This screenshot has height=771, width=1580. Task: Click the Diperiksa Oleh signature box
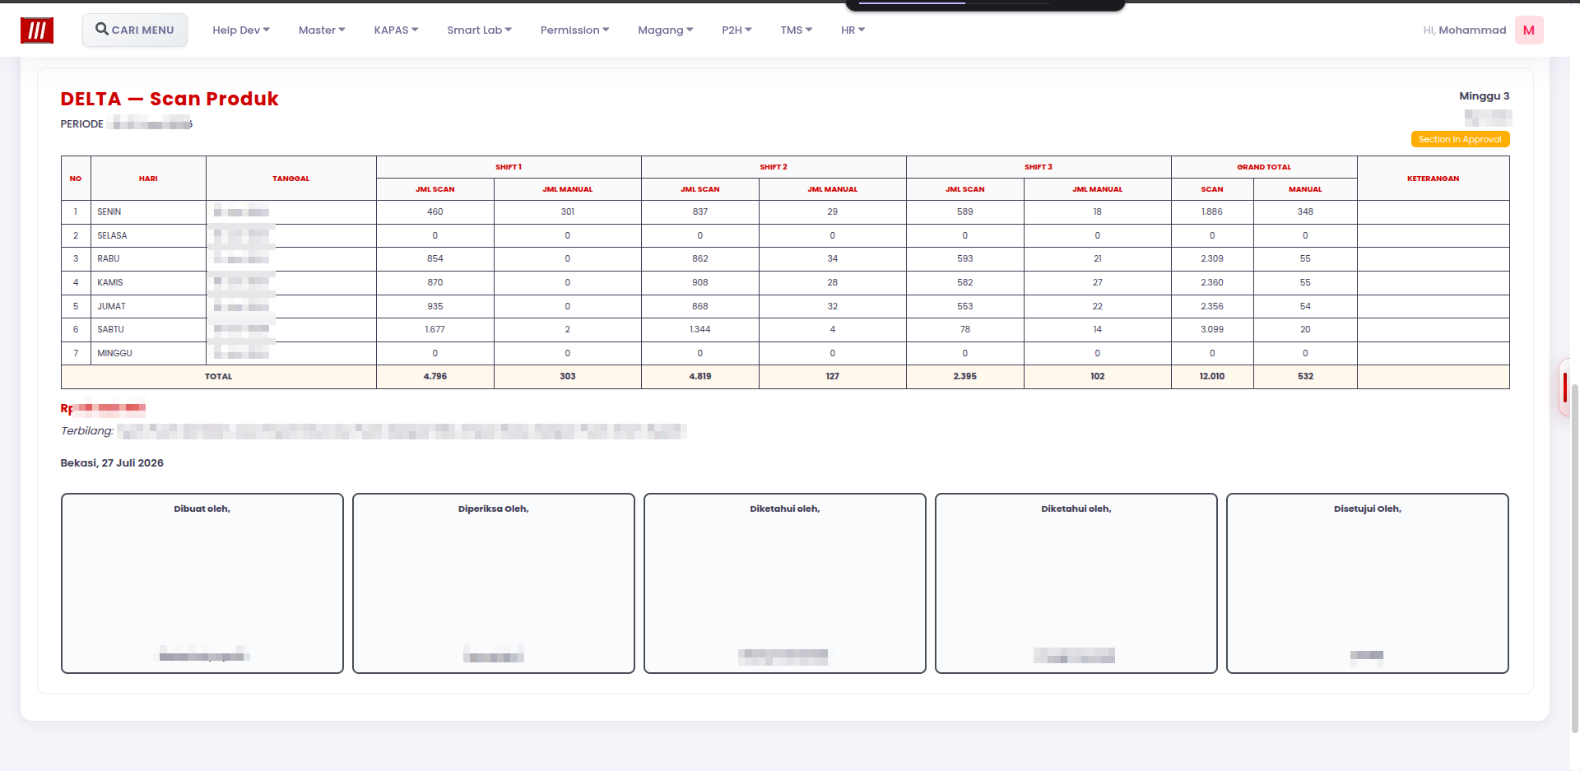(x=494, y=583)
